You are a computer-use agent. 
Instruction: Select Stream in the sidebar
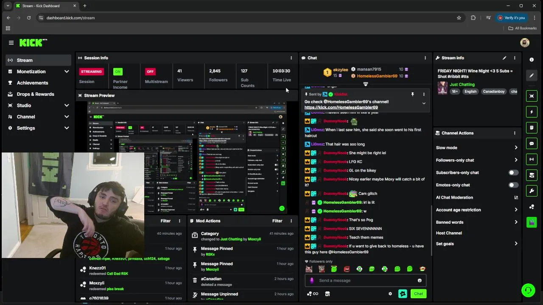pos(37,60)
